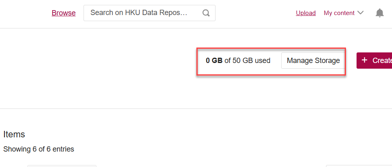392x167 pixels.
Task: Go to the Upload link
Action: tap(306, 13)
